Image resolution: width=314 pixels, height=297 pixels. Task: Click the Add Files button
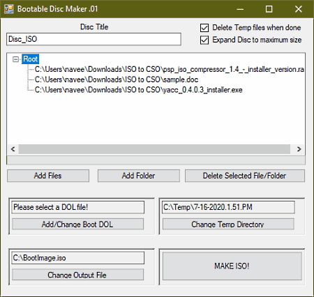48,176
